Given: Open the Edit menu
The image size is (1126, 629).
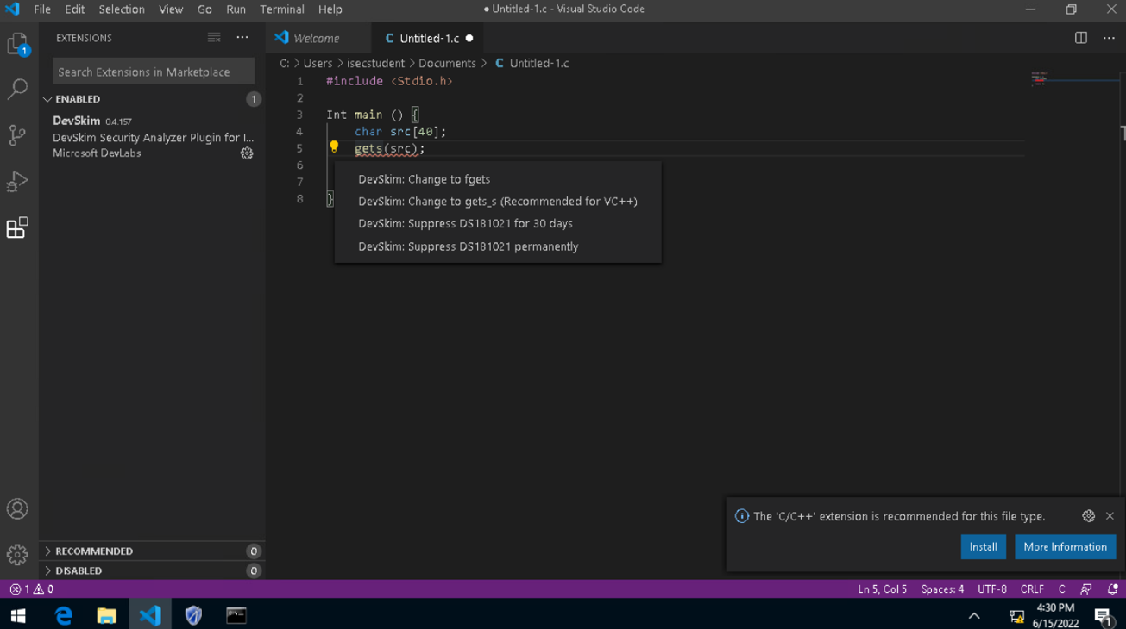Looking at the screenshot, I should [75, 9].
